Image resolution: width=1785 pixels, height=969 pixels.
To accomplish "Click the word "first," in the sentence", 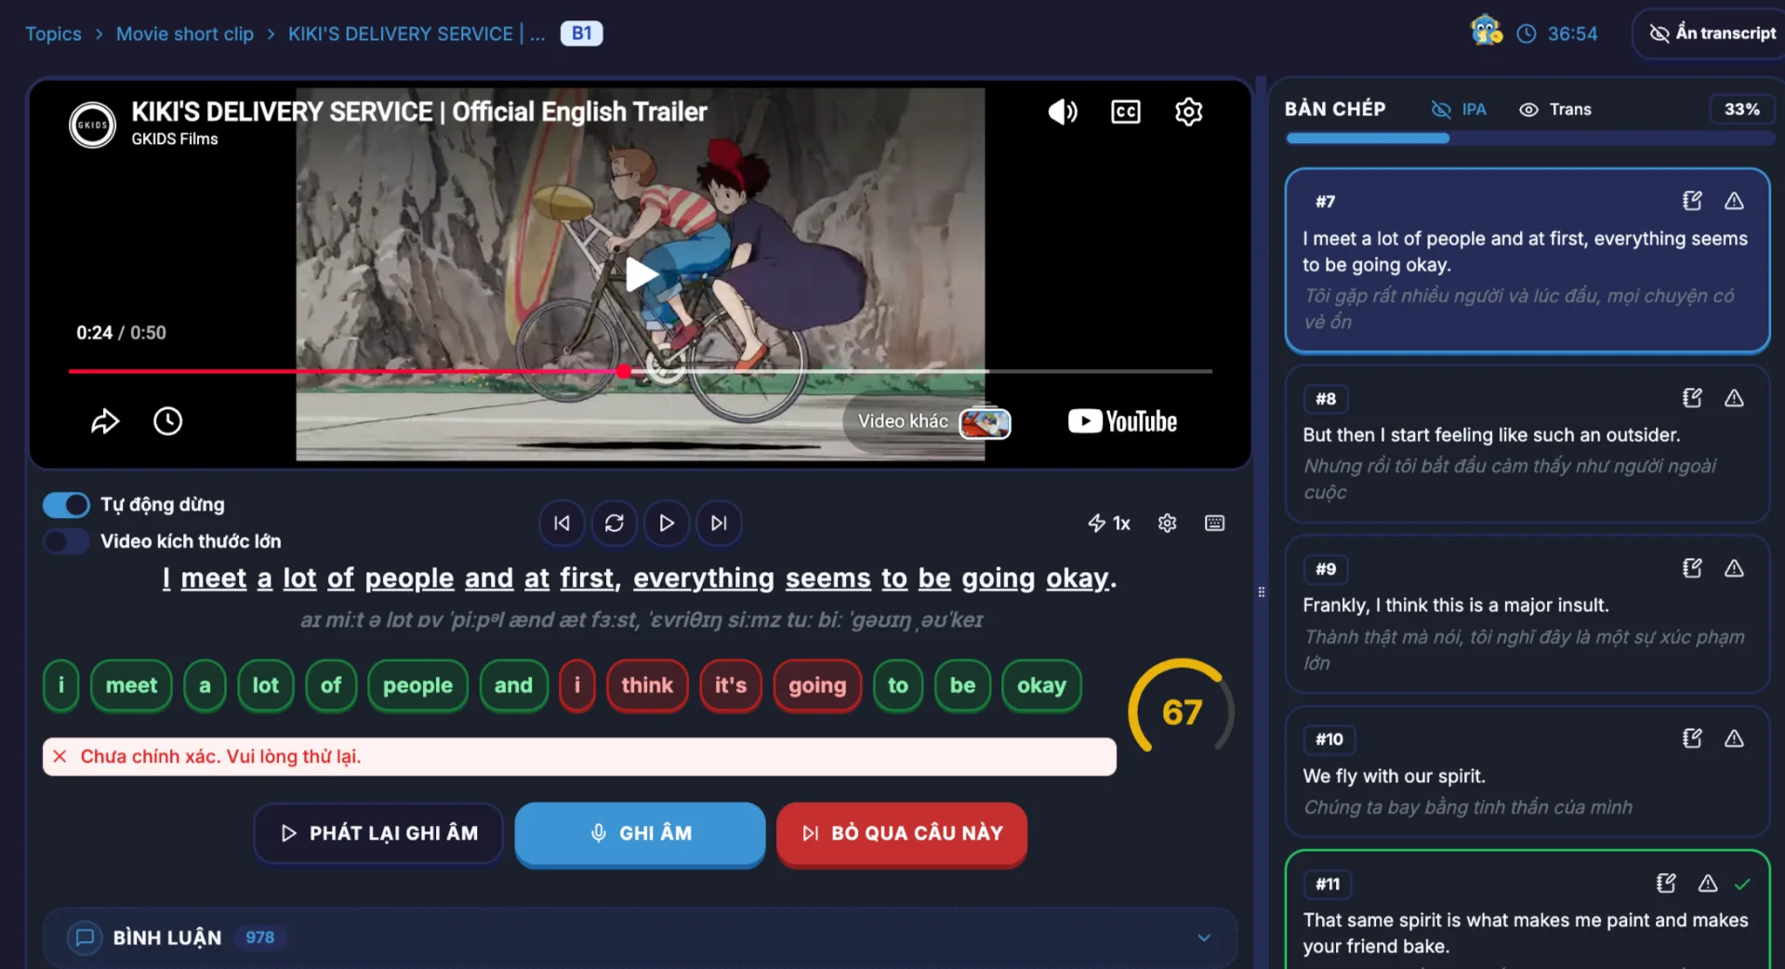I will [590, 578].
